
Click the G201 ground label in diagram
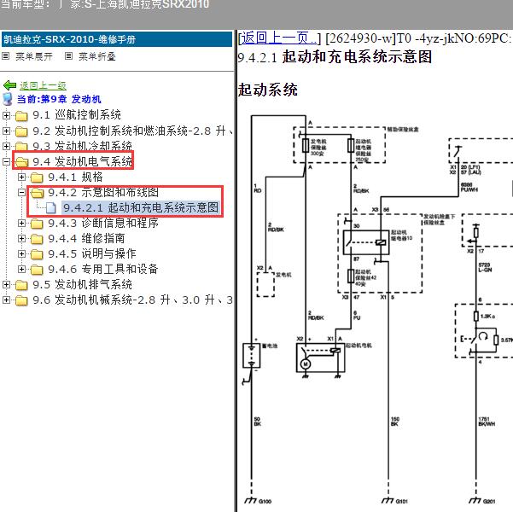click(x=489, y=501)
